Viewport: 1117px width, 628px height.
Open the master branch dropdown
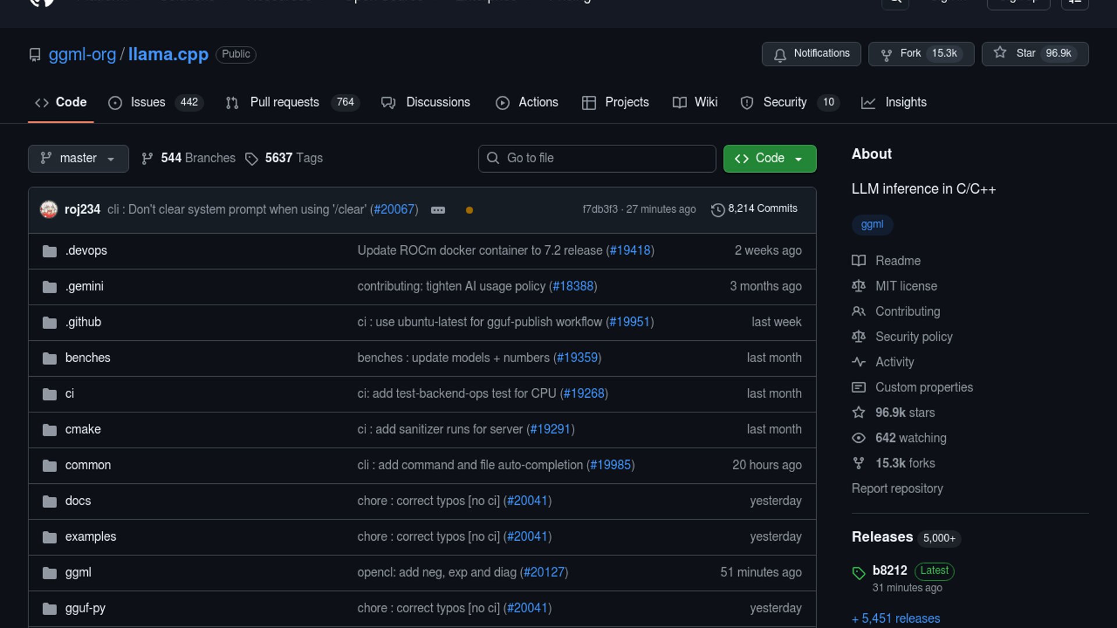point(78,158)
